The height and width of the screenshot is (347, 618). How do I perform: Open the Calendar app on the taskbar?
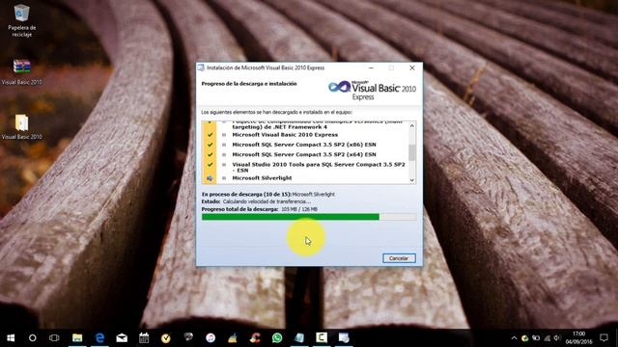(x=144, y=338)
